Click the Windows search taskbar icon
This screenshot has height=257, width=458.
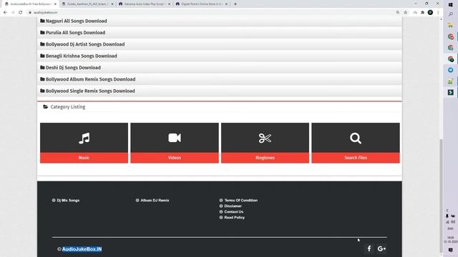450,14
